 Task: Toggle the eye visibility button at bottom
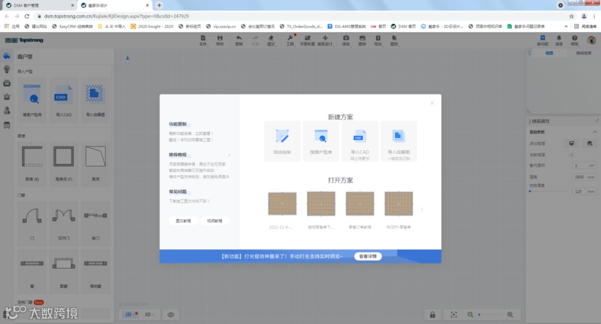(171, 315)
